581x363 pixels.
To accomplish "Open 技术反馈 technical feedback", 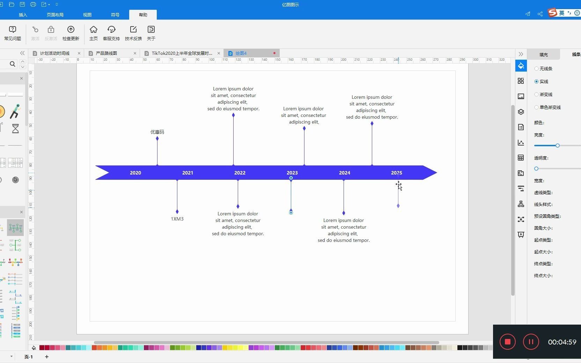I will pyautogui.click(x=133, y=33).
